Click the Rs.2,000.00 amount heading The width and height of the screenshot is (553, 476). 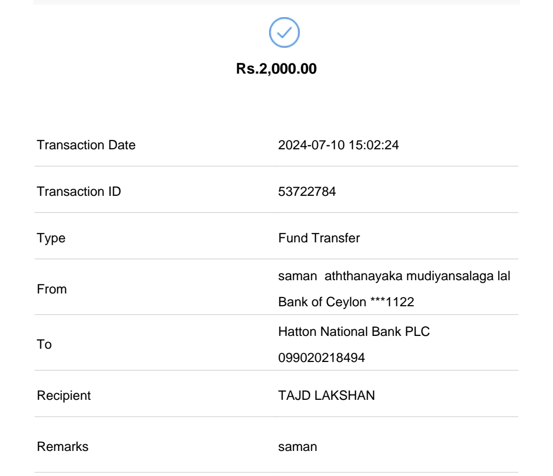[x=276, y=69]
